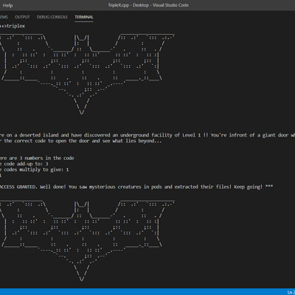Switch to the OUTPUT panel tab
295x295 pixels.
point(22,17)
